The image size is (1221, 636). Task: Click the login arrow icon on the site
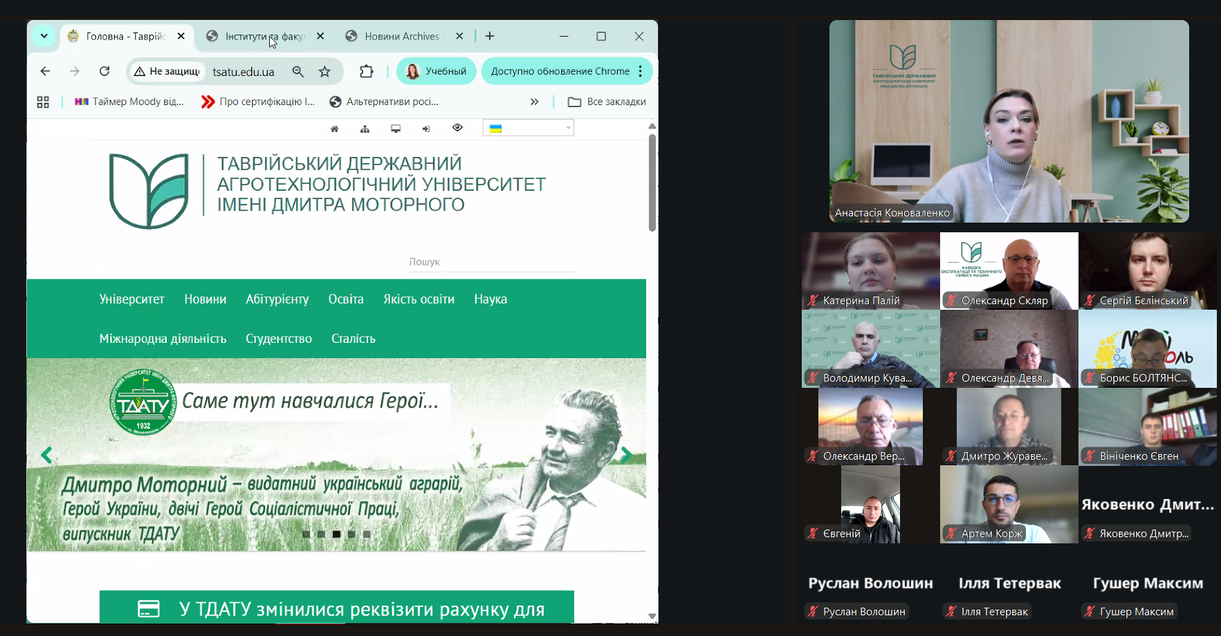[426, 129]
